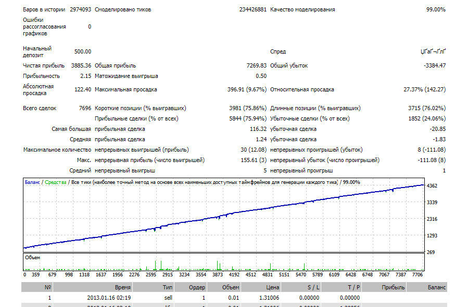Select short positions value 3981 (75.86%)

tap(248, 109)
